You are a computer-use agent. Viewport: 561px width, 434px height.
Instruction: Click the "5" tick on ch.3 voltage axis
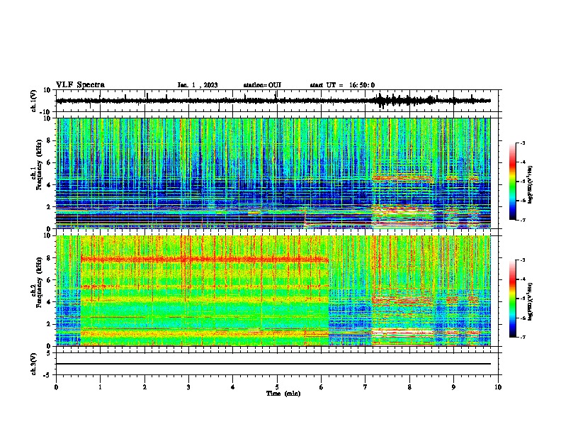coord(50,353)
